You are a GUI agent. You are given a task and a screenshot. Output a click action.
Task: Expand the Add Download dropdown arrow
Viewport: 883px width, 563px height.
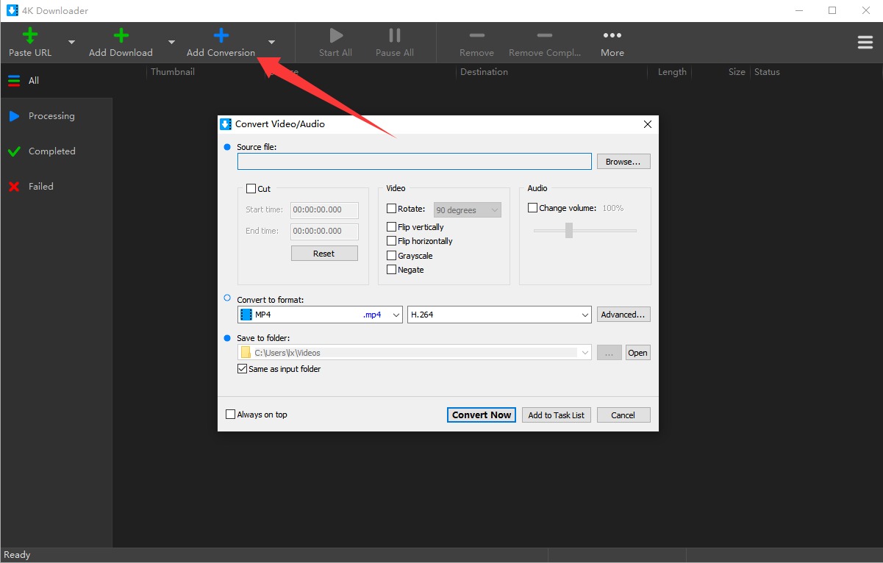point(171,43)
